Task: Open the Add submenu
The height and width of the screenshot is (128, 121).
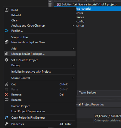Action: pos(39,49)
